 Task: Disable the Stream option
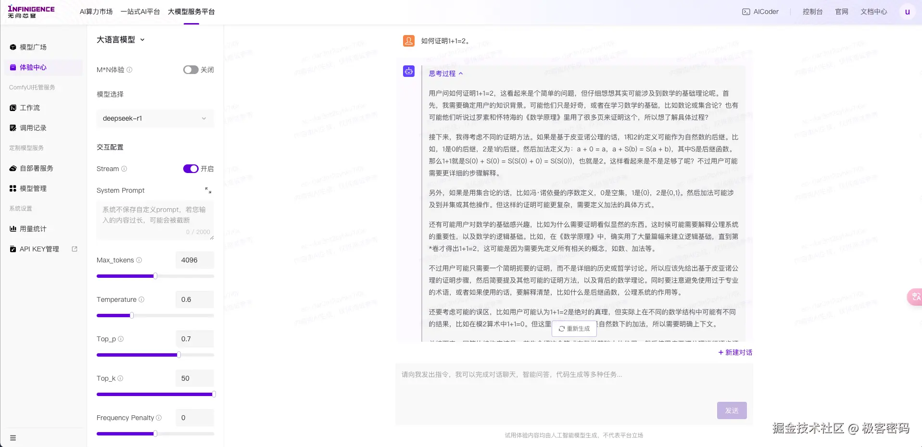(x=190, y=169)
